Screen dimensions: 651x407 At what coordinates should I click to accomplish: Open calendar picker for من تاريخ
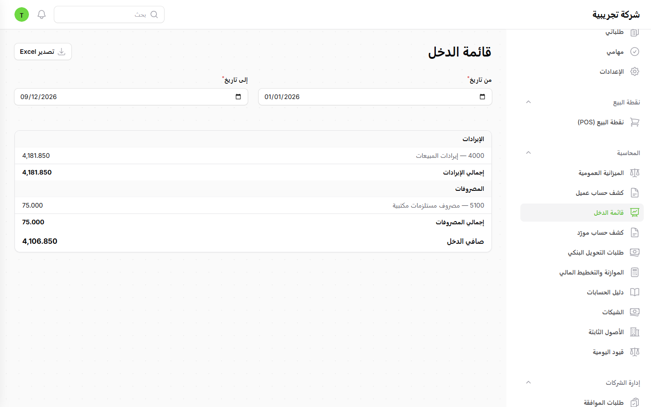tap(482, 97)
